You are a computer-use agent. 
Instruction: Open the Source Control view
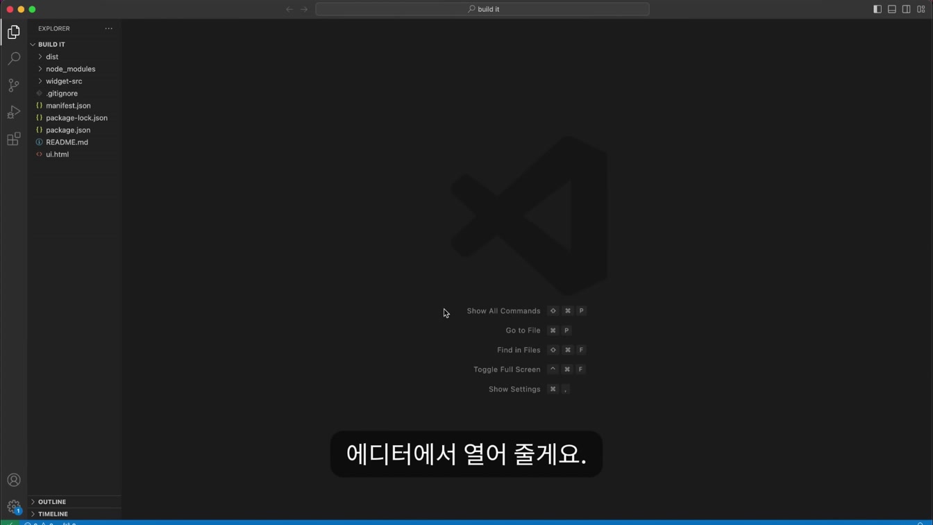14,85
